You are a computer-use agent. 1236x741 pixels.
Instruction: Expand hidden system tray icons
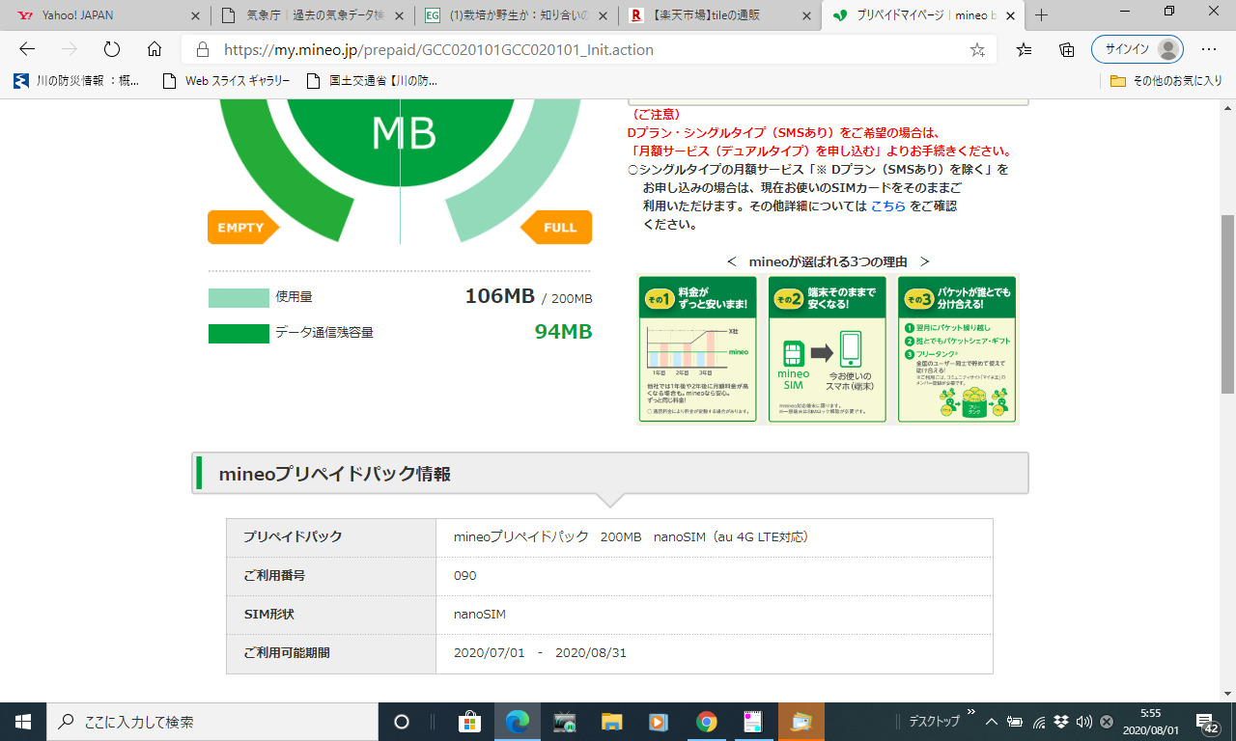[991, 722]
